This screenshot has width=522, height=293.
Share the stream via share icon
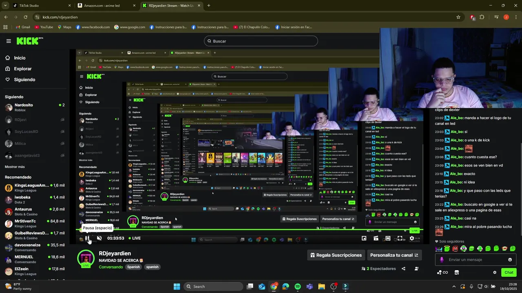(403, 269)
